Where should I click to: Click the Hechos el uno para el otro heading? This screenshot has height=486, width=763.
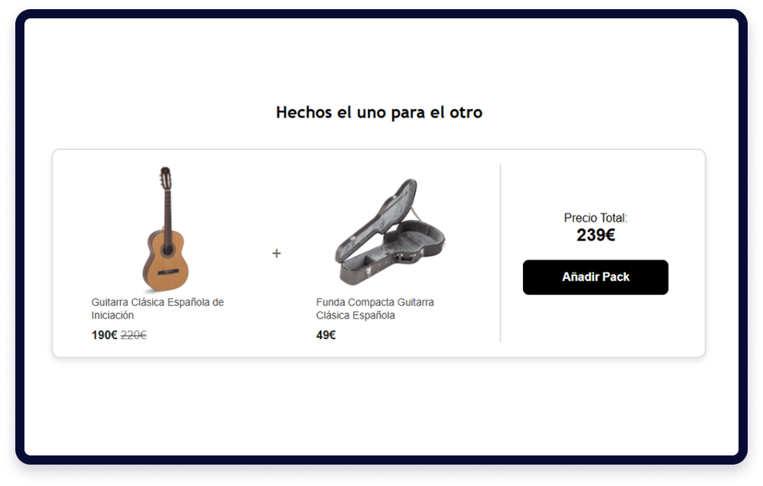point(379,112)
